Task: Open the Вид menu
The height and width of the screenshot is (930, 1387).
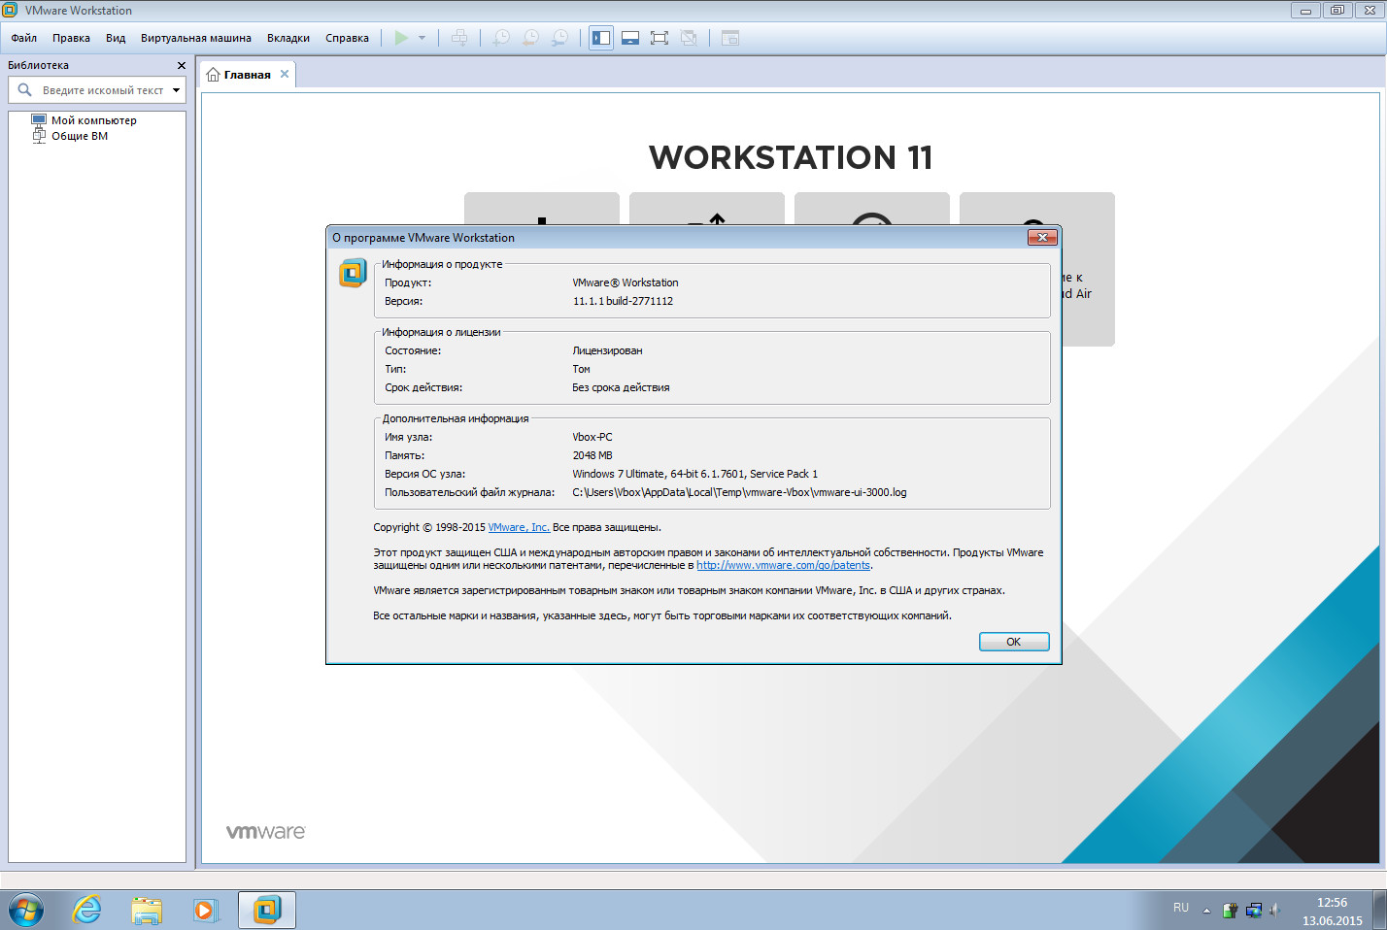Action: point(116,38)
